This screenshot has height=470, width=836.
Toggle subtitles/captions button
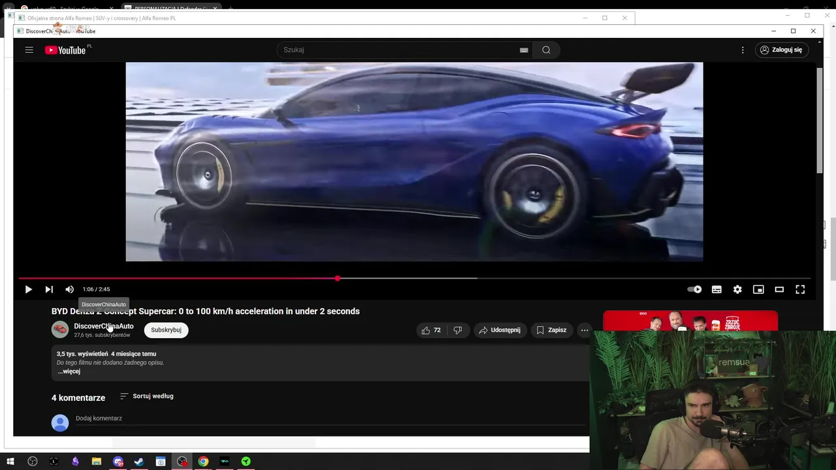[x=716, y=289]
